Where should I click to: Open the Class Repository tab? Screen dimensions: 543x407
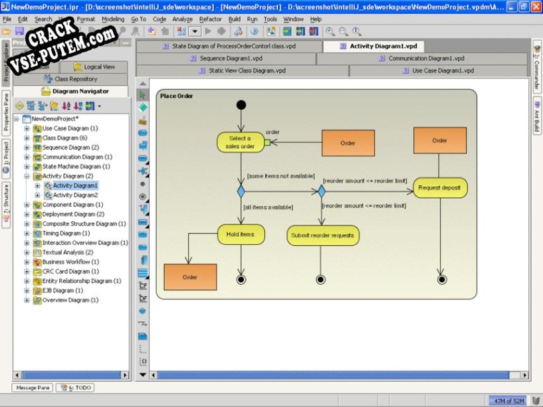click(70, 79)
